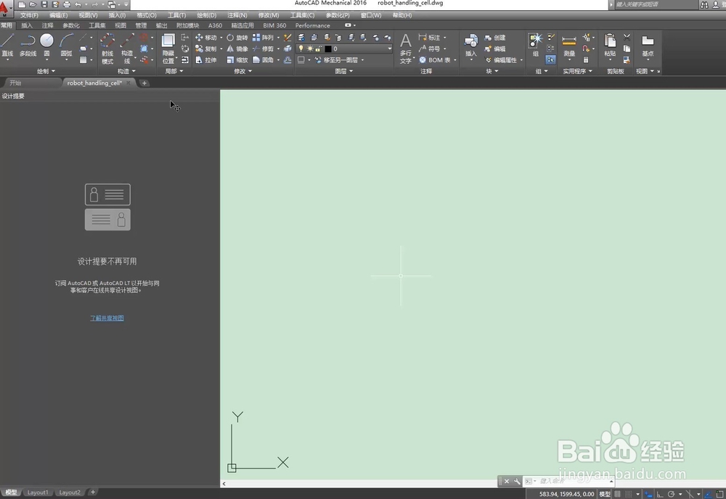Open the layer name dropdown list

(x=389, y=49)
